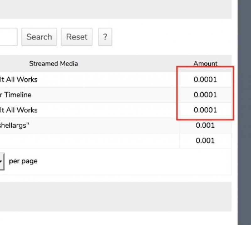Viewport: 251px width, 225px height.
Task: Sort by the Amount column header
Action: (x=205, y=64)
